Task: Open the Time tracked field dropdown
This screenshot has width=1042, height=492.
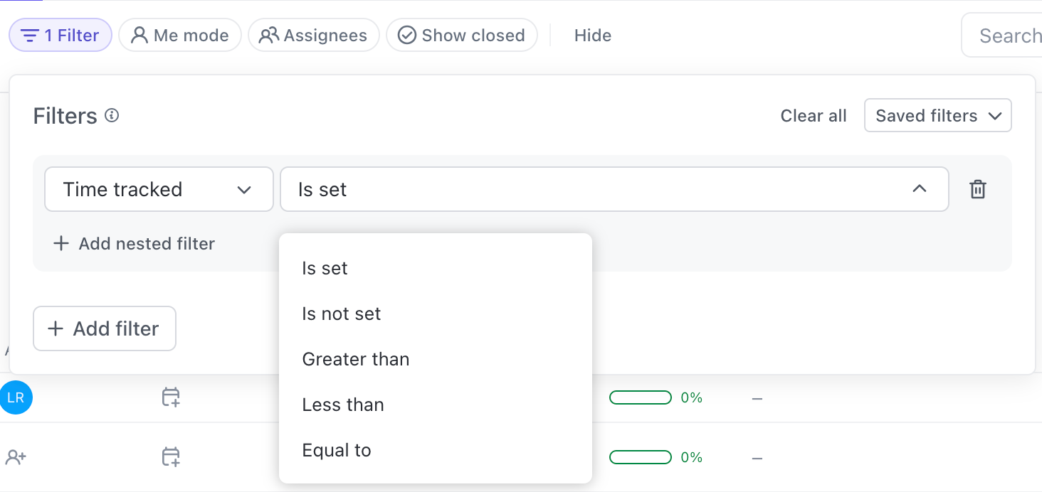Action: [x=159, y=189]
